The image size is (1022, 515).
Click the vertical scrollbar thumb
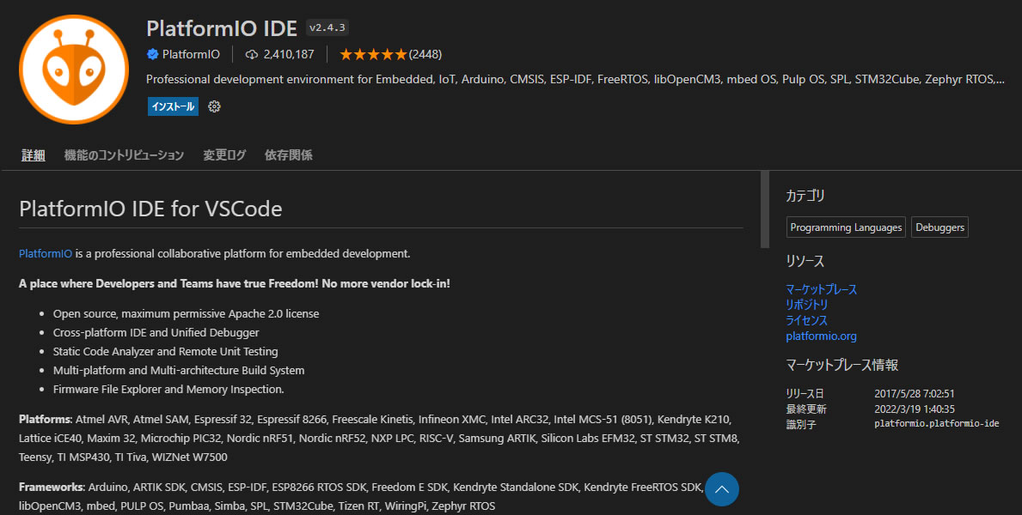765,209
